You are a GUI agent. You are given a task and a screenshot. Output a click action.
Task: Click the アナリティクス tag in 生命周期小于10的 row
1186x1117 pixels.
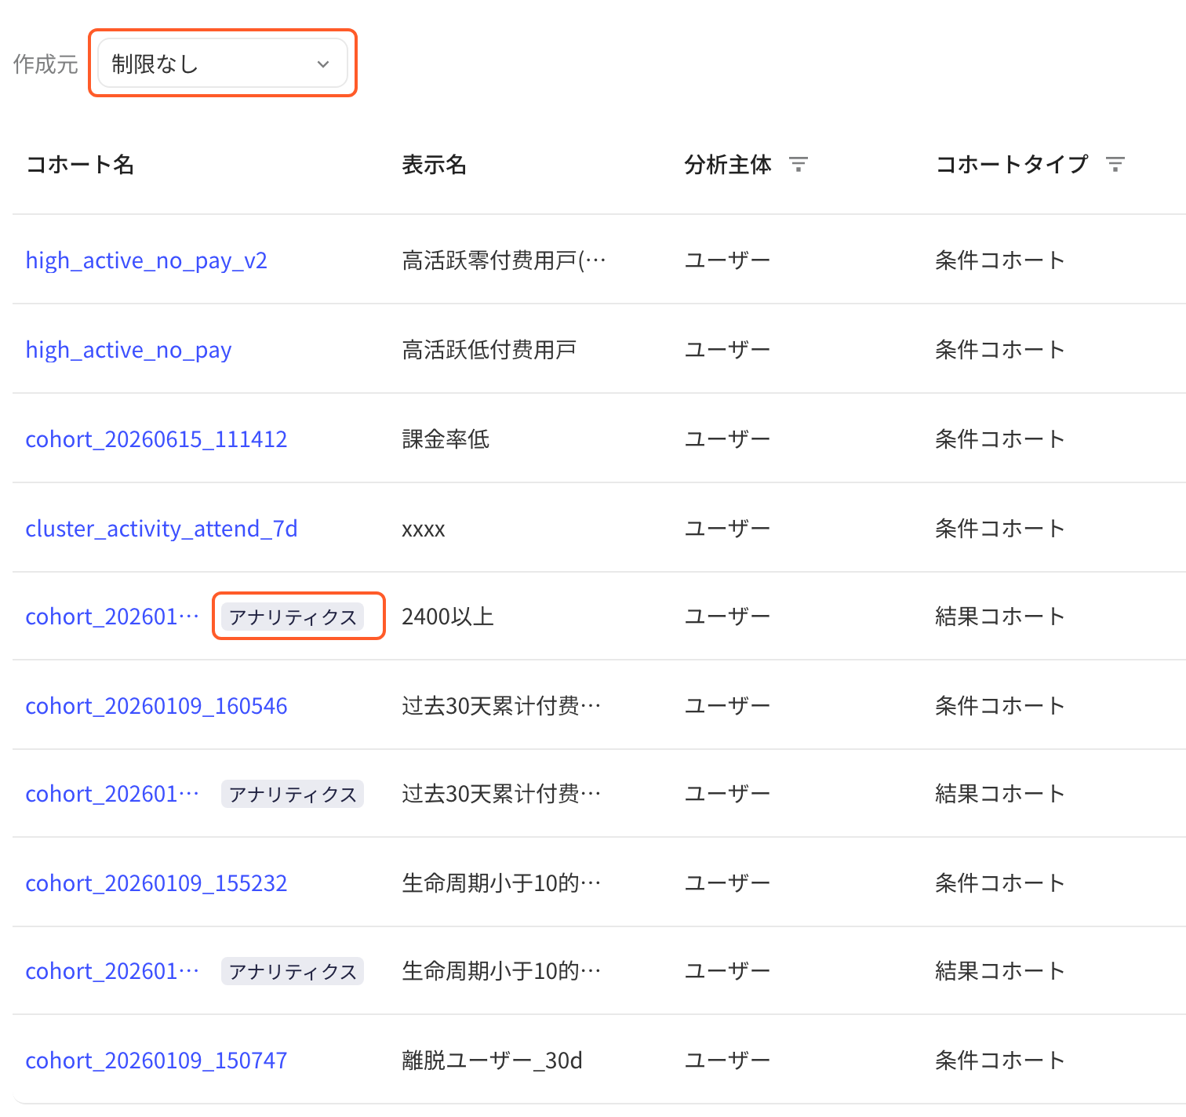(293, 971)
